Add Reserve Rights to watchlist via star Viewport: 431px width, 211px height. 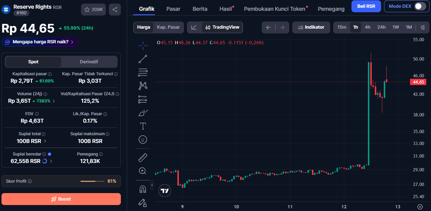click(x=93, y=10)
